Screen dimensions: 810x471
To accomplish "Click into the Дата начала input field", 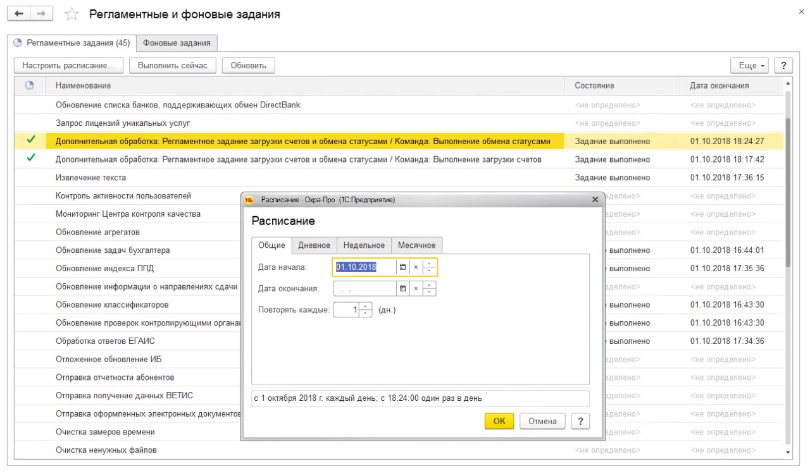I will (x=364, y=267).
